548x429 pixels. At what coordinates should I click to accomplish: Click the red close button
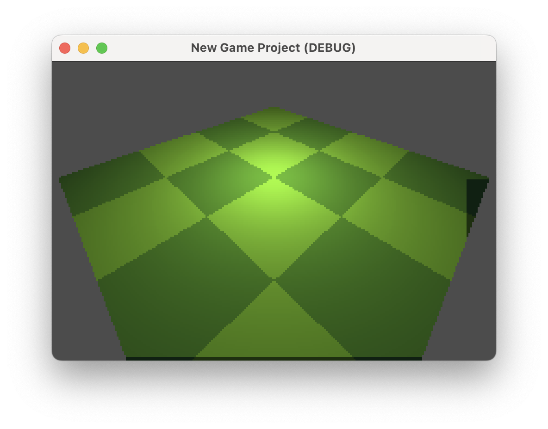click(65, 48)
